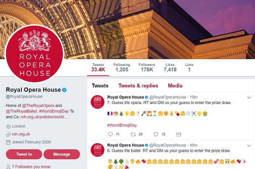The image size is (255, 169).
Task: Like the Guess the opera tweet
Action: (x=156, y=134)
